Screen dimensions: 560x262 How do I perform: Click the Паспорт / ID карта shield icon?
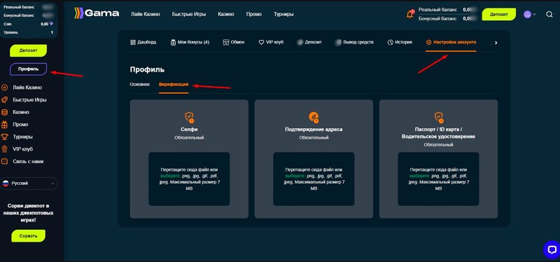pyautogui.click(x=439, y=117)
